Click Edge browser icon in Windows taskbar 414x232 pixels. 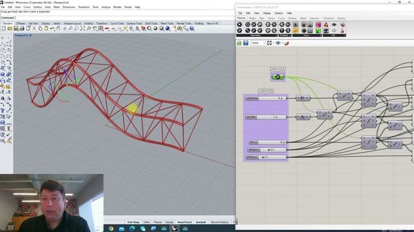point(132,228)
